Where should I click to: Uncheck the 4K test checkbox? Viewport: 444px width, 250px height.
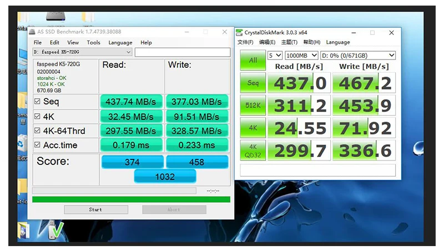(x=37, y=116)
